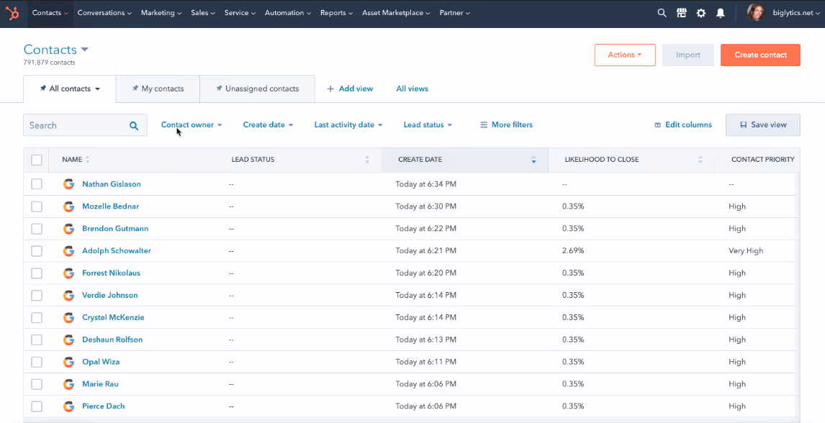Click the HubSpot sprocket logo
This screenshot has height=423, width=825.
click(x=12, y=13)
